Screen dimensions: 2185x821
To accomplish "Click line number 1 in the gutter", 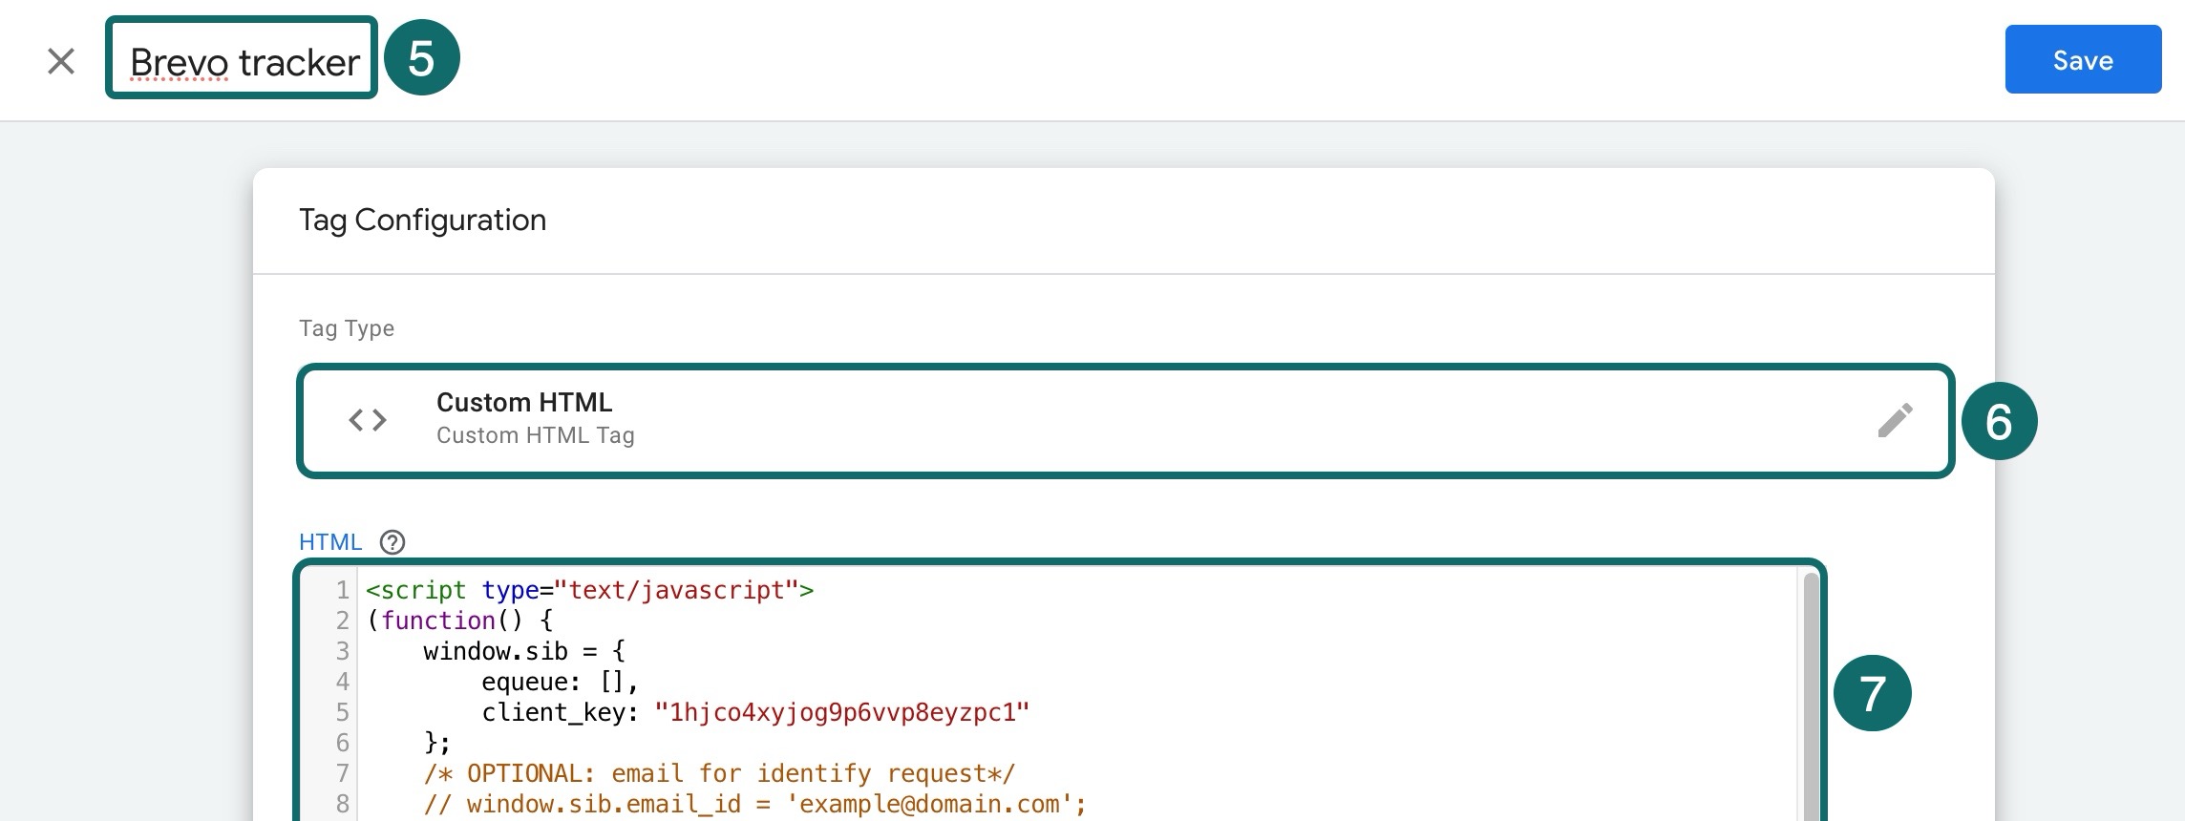I will [342, 590].
